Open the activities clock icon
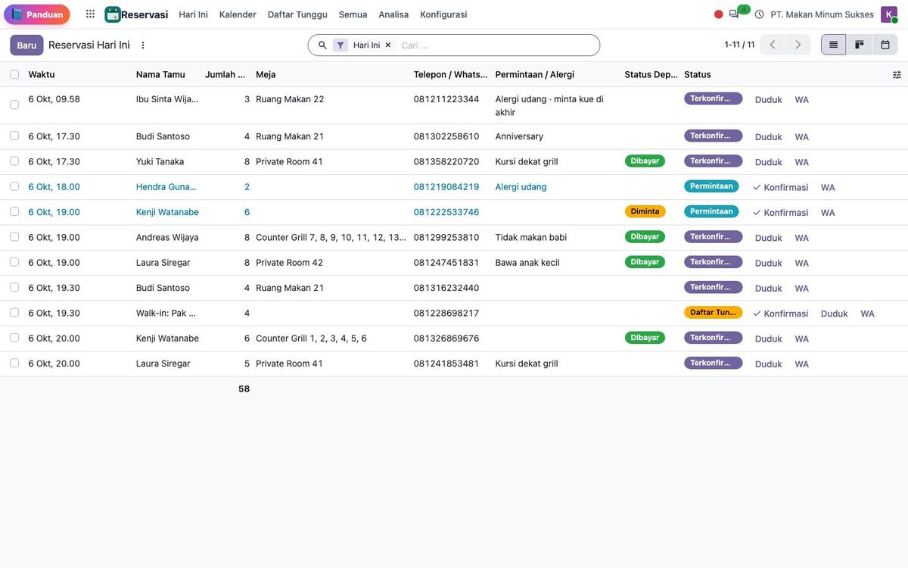Viewport: 908px width, 568px height. 759,14
